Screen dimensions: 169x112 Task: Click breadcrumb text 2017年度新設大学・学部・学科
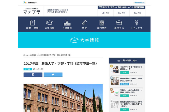point(54,55)
